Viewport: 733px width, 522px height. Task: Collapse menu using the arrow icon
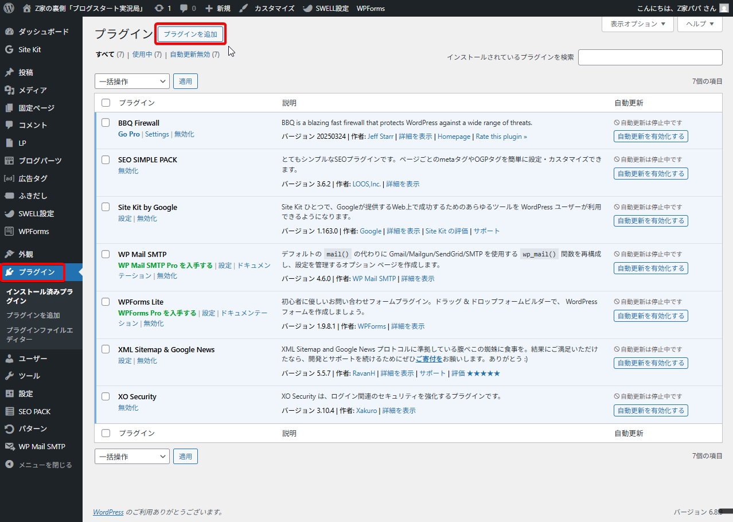point(9,465)
